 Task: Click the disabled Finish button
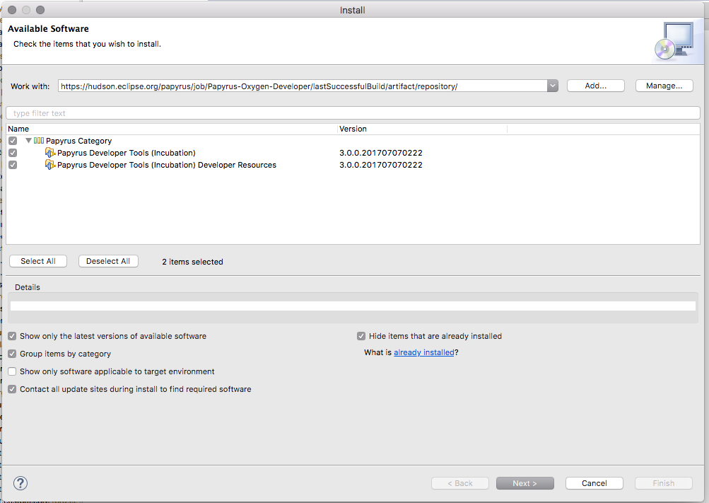[663, 483]
